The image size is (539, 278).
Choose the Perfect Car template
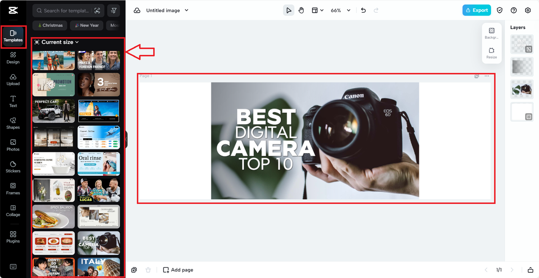(53, 111)
